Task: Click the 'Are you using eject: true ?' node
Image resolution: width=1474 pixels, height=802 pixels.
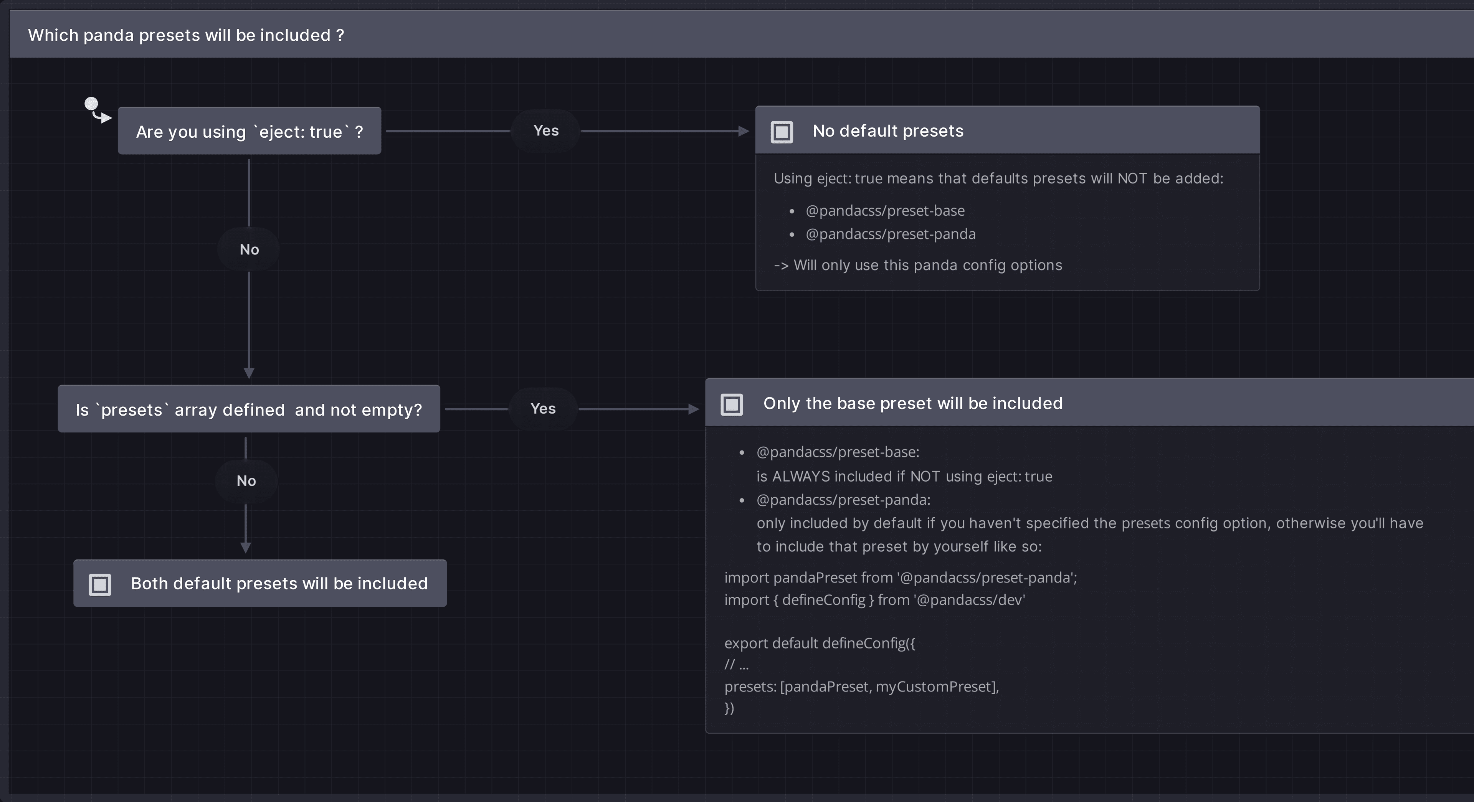Action: tap(250, 131)
